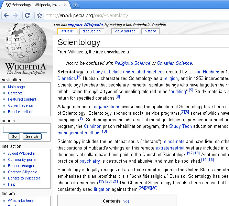The image size is (229, 206).
Task: Open the Current events link
Action: (20, 105)
